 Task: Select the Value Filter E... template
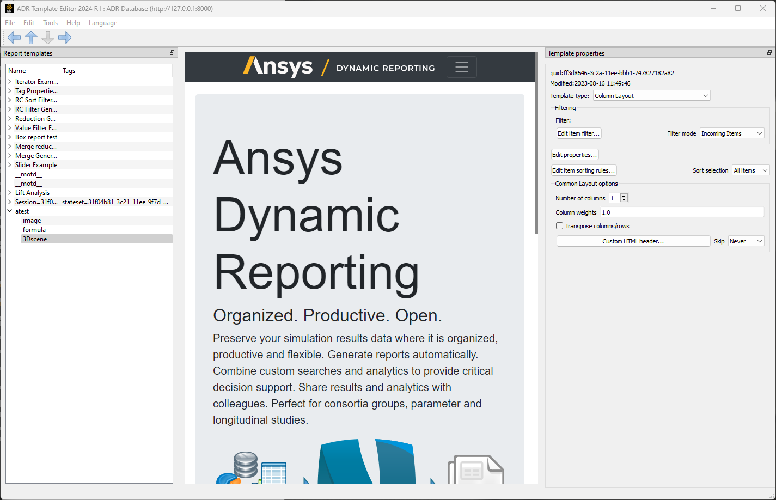(x=36, y=128)
